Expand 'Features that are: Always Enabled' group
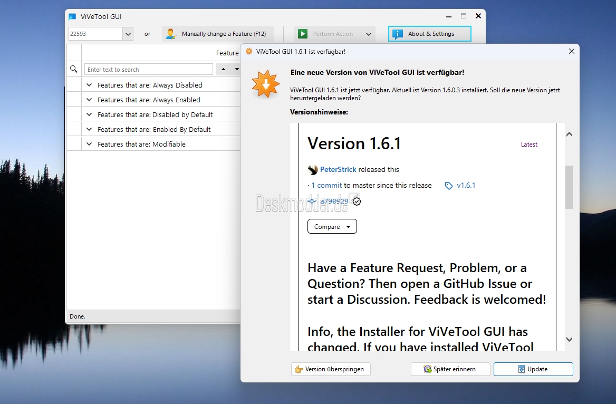This screenshot has width=616, height=404. pos(89,100)
